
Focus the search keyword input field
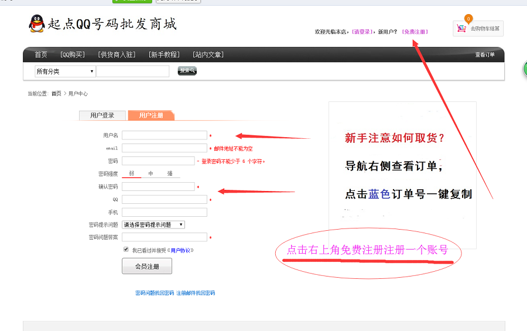pyautogui.click(x=133, y=71)
